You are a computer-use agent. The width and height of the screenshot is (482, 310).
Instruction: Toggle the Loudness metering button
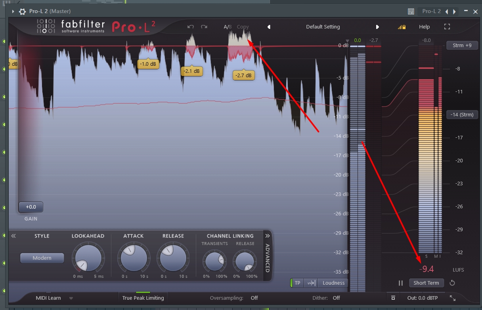coord(333,283)
